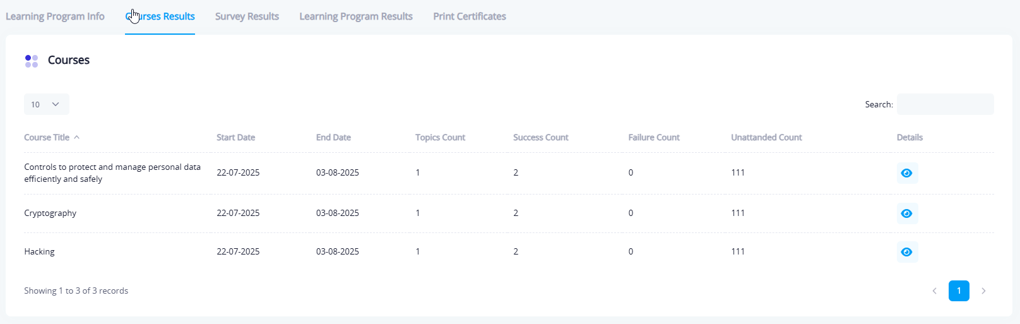
Task: Switch to Learning Program Info tab
Action: (x=55, y=16)
